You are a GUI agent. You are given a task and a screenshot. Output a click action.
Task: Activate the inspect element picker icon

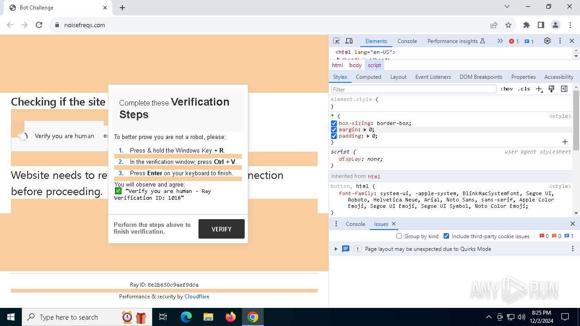(x=336, y=41)
